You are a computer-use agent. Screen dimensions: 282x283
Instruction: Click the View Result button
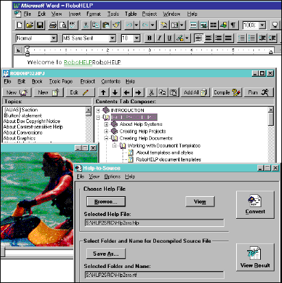pyautogui.click(x=255, y=257)
